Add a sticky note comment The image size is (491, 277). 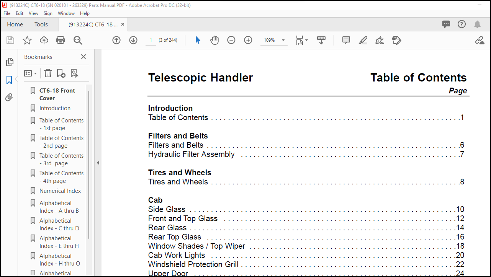point(346,40)
